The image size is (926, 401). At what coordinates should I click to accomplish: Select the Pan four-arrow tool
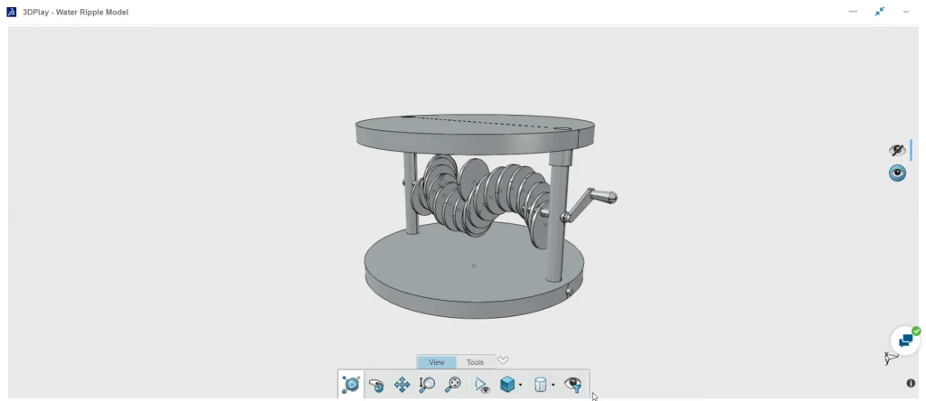tap(402, 385)
